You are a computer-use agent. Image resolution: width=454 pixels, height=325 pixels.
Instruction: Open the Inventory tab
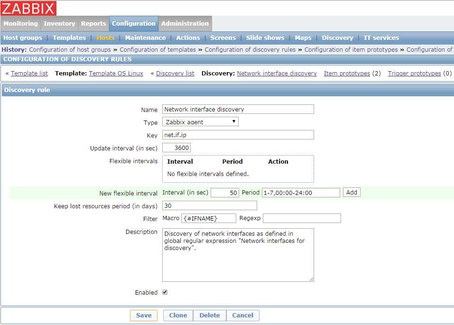tap(59, 23)
